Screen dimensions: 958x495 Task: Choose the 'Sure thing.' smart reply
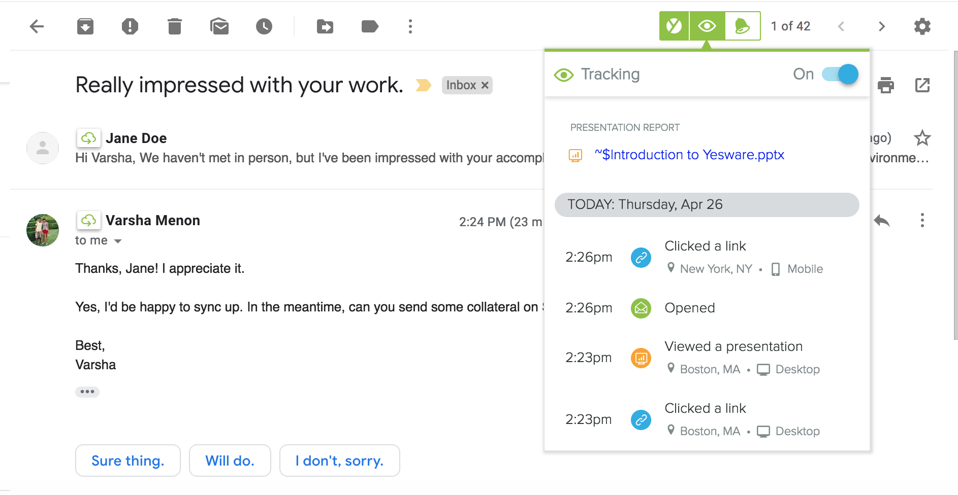click(128, 461)
